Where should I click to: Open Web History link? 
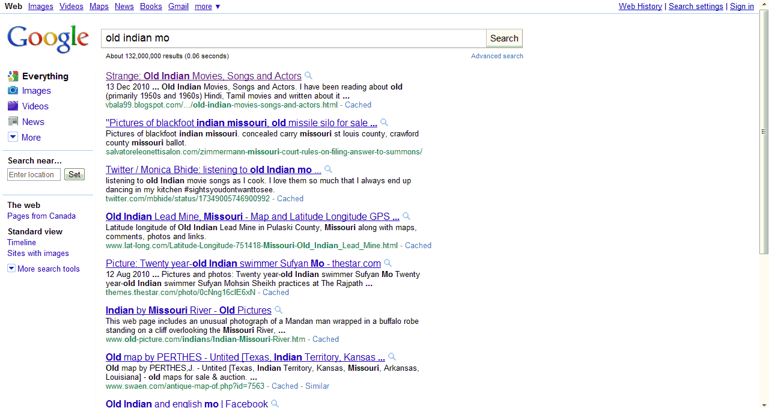click(640, 6)
